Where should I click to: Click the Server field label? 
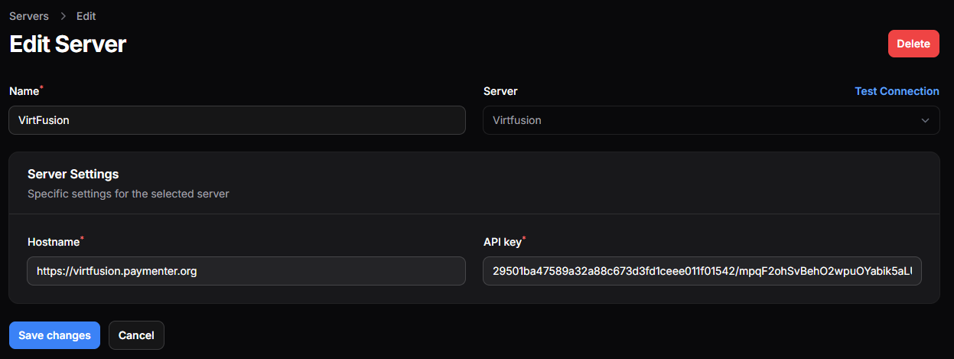click(x=500, y=91)
